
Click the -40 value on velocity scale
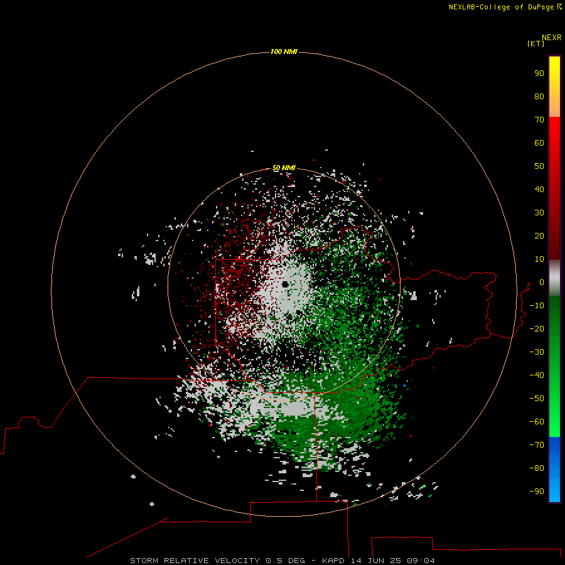pyautogui.click(x=537, y=375)
